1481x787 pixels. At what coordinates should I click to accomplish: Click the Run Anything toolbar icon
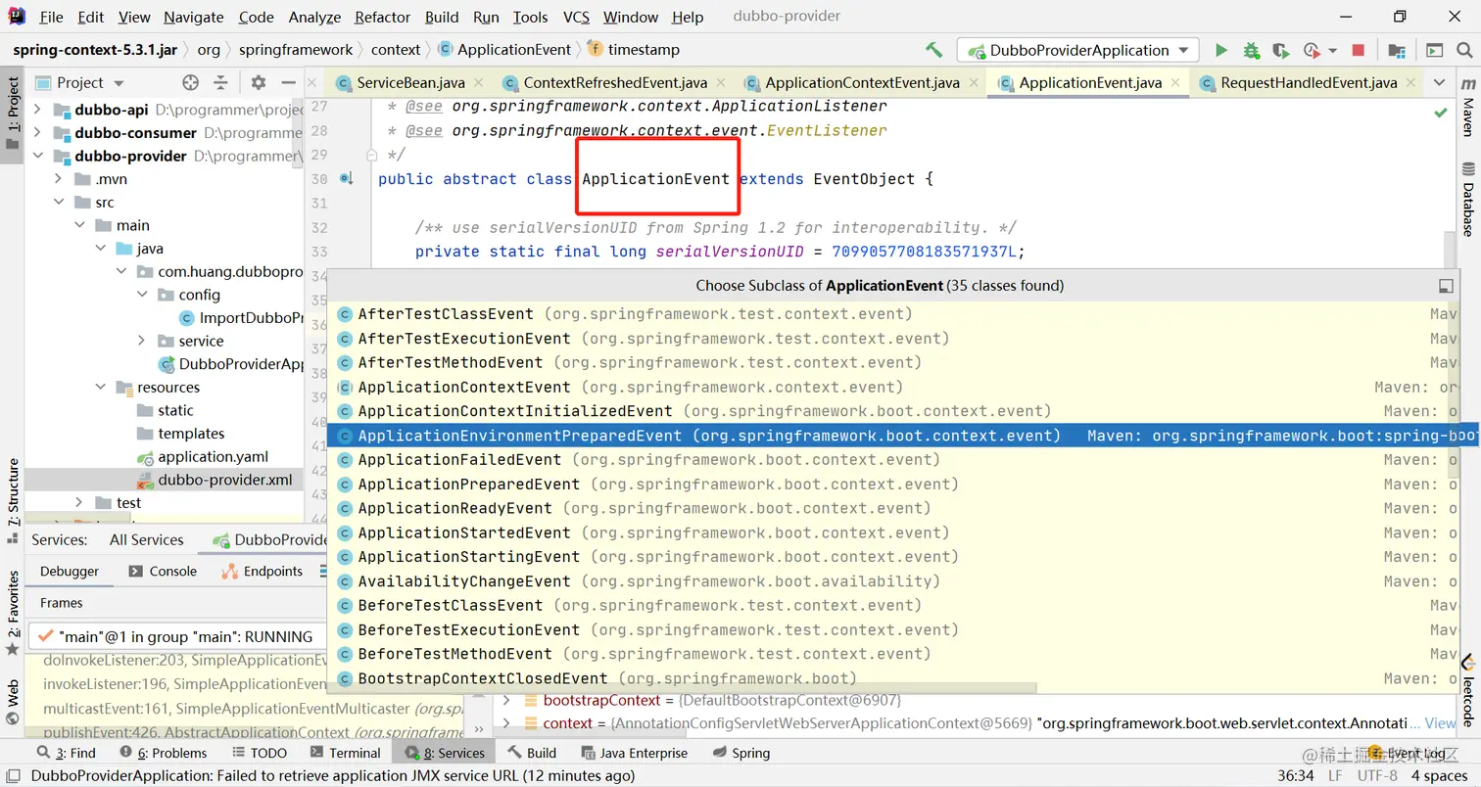(x=1434, y=50)
